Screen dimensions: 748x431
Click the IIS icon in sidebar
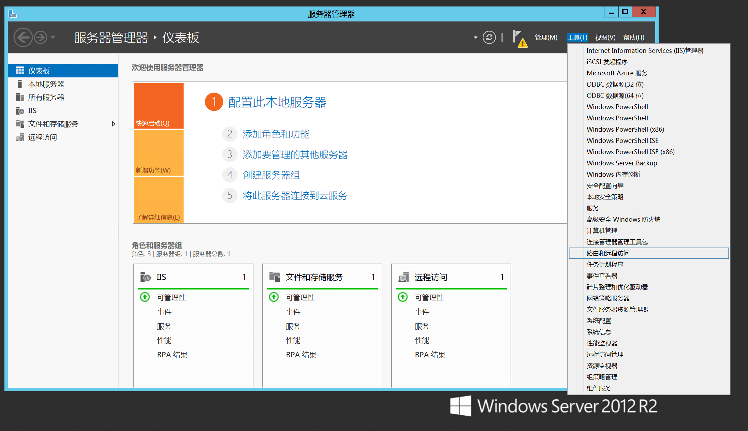point(20,110)
